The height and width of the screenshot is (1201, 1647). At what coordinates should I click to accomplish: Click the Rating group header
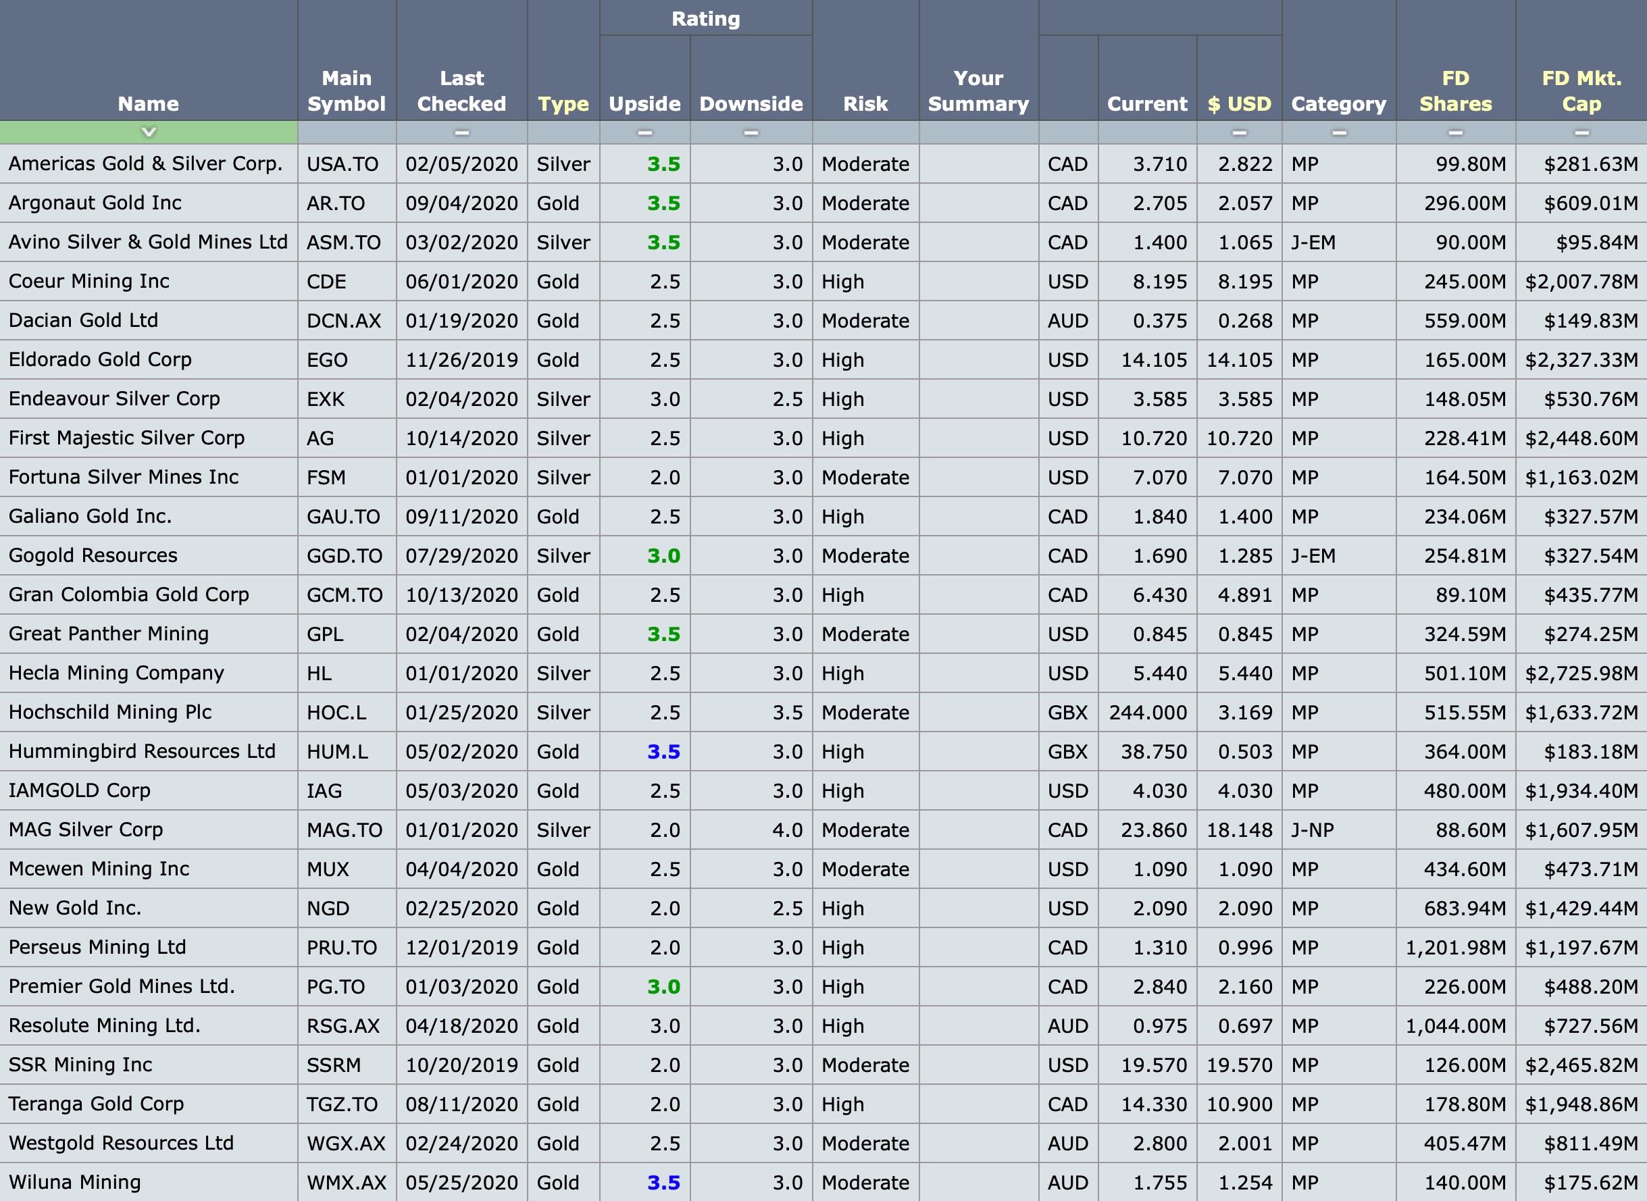point(705,18)
